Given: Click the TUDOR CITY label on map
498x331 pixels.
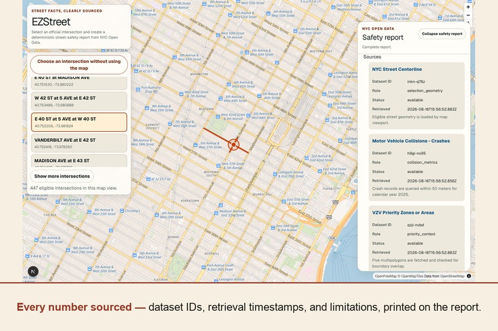Looking at the screenshot, I should coord(331,189).
